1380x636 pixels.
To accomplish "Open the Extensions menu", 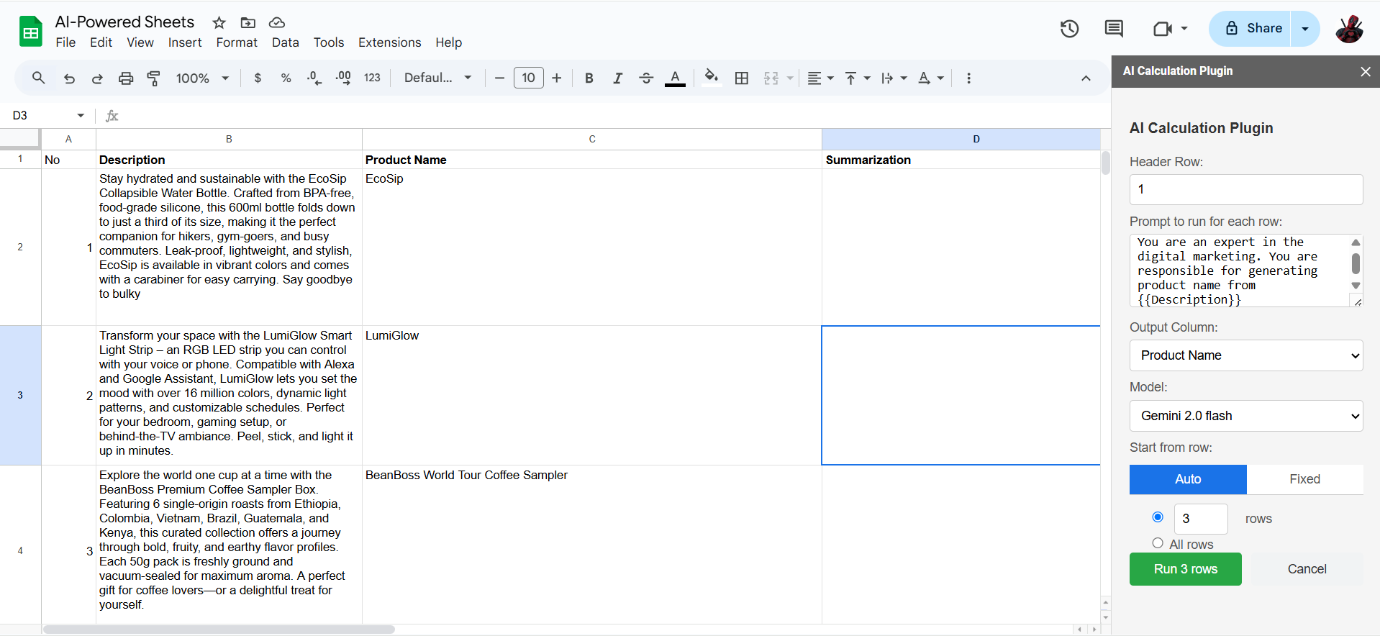I will coord(389,42).
